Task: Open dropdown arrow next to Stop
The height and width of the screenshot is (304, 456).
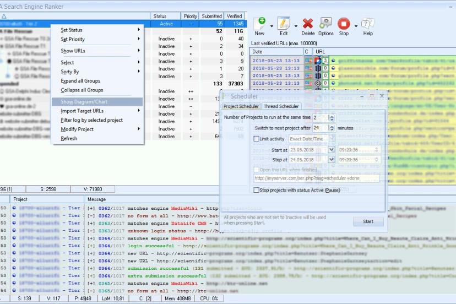Action: coord(356,26)
